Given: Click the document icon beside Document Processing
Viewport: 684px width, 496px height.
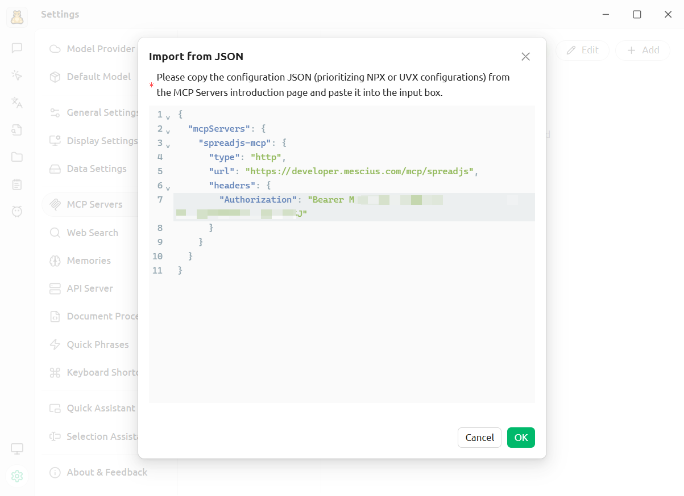Looking at the screenshot, I should 55,316.
